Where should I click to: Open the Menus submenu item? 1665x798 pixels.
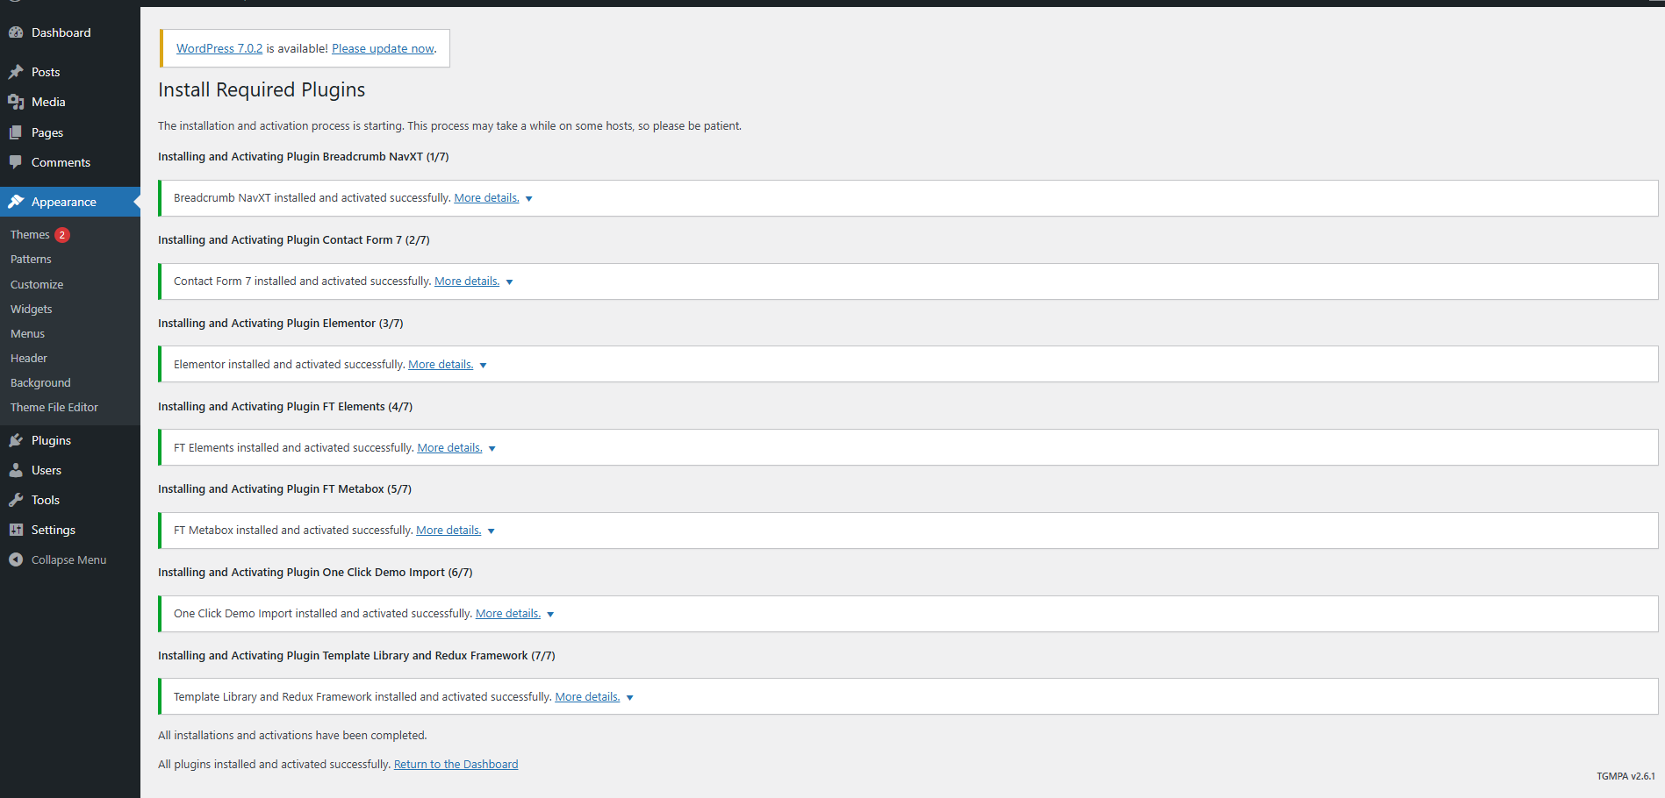pyautogui.click(x=27, y=334)
